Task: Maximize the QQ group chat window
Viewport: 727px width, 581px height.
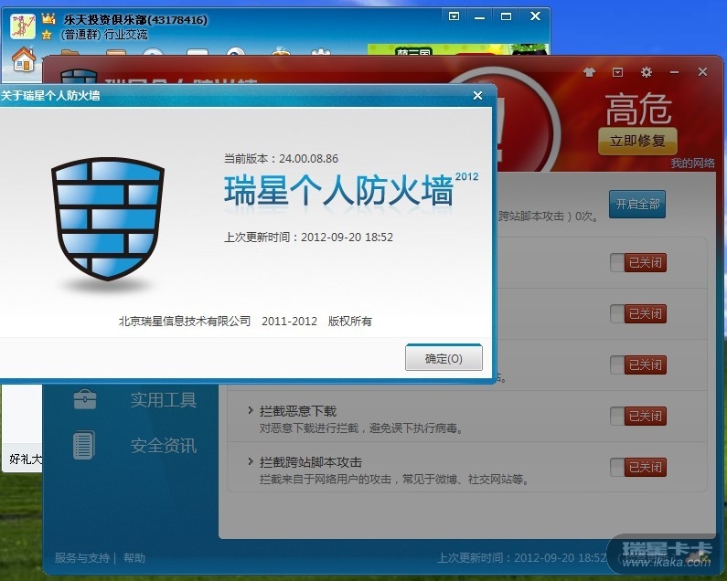Action: [506, 16]
